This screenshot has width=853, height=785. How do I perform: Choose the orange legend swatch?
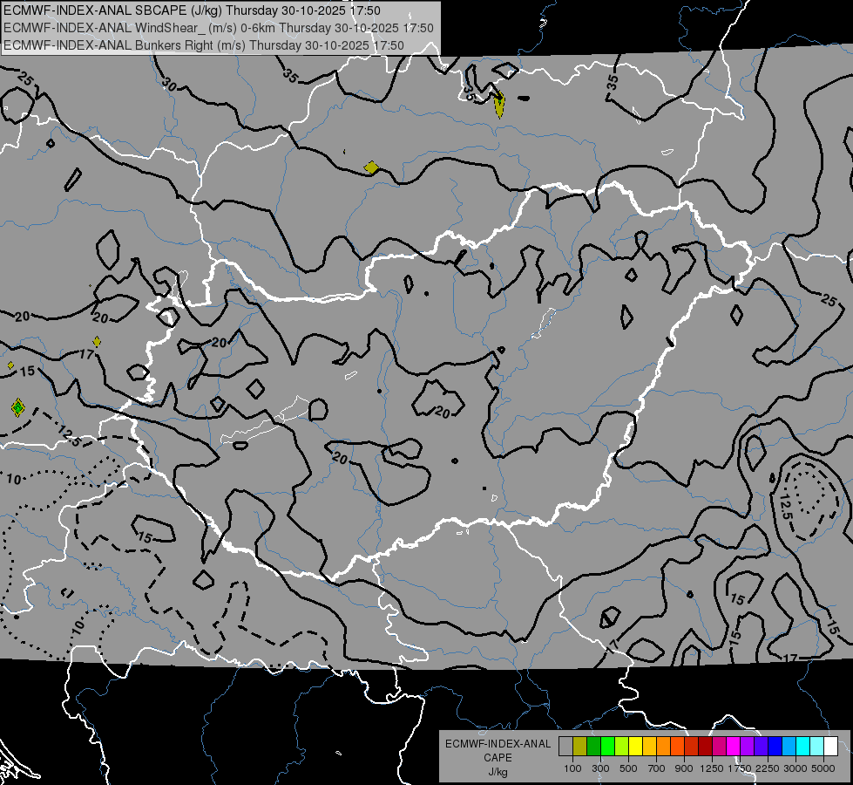664,747
